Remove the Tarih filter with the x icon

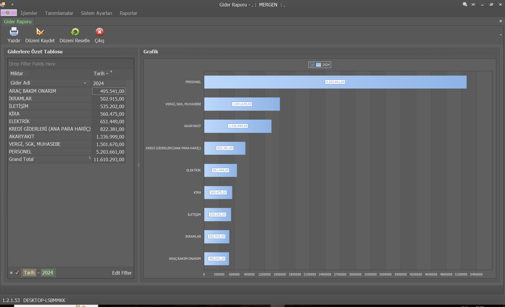pyautogui.click(x=11, y=273)
